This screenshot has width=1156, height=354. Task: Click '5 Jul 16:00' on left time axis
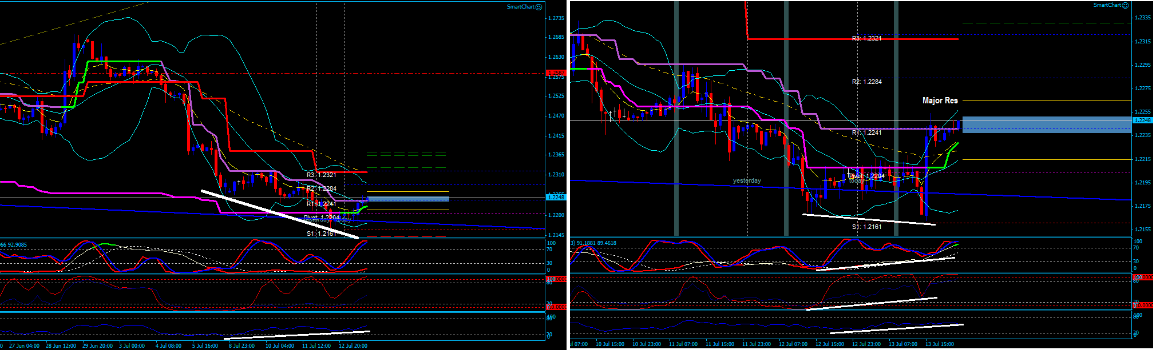205,346
